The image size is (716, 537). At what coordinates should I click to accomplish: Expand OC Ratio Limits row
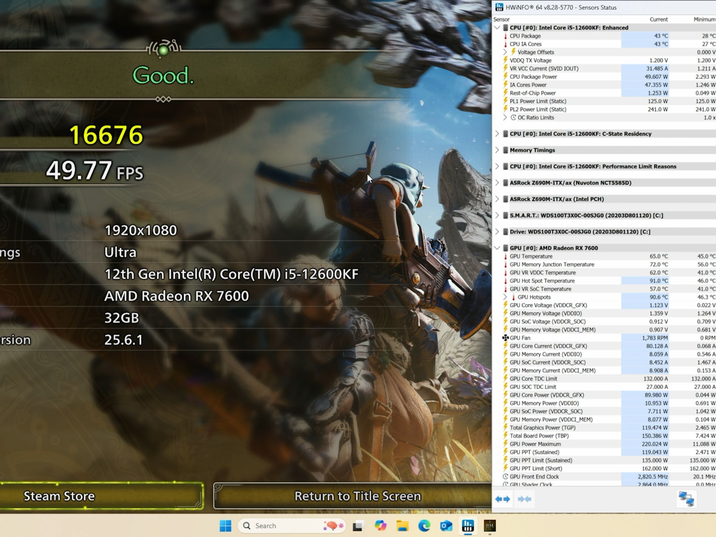505,117
